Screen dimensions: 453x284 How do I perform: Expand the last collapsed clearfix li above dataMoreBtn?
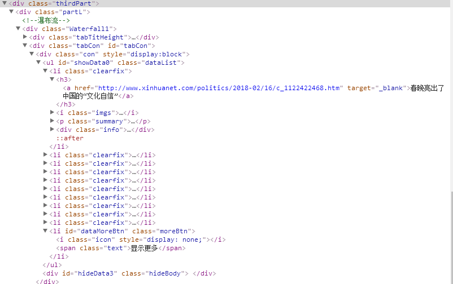tap(45, 223)
